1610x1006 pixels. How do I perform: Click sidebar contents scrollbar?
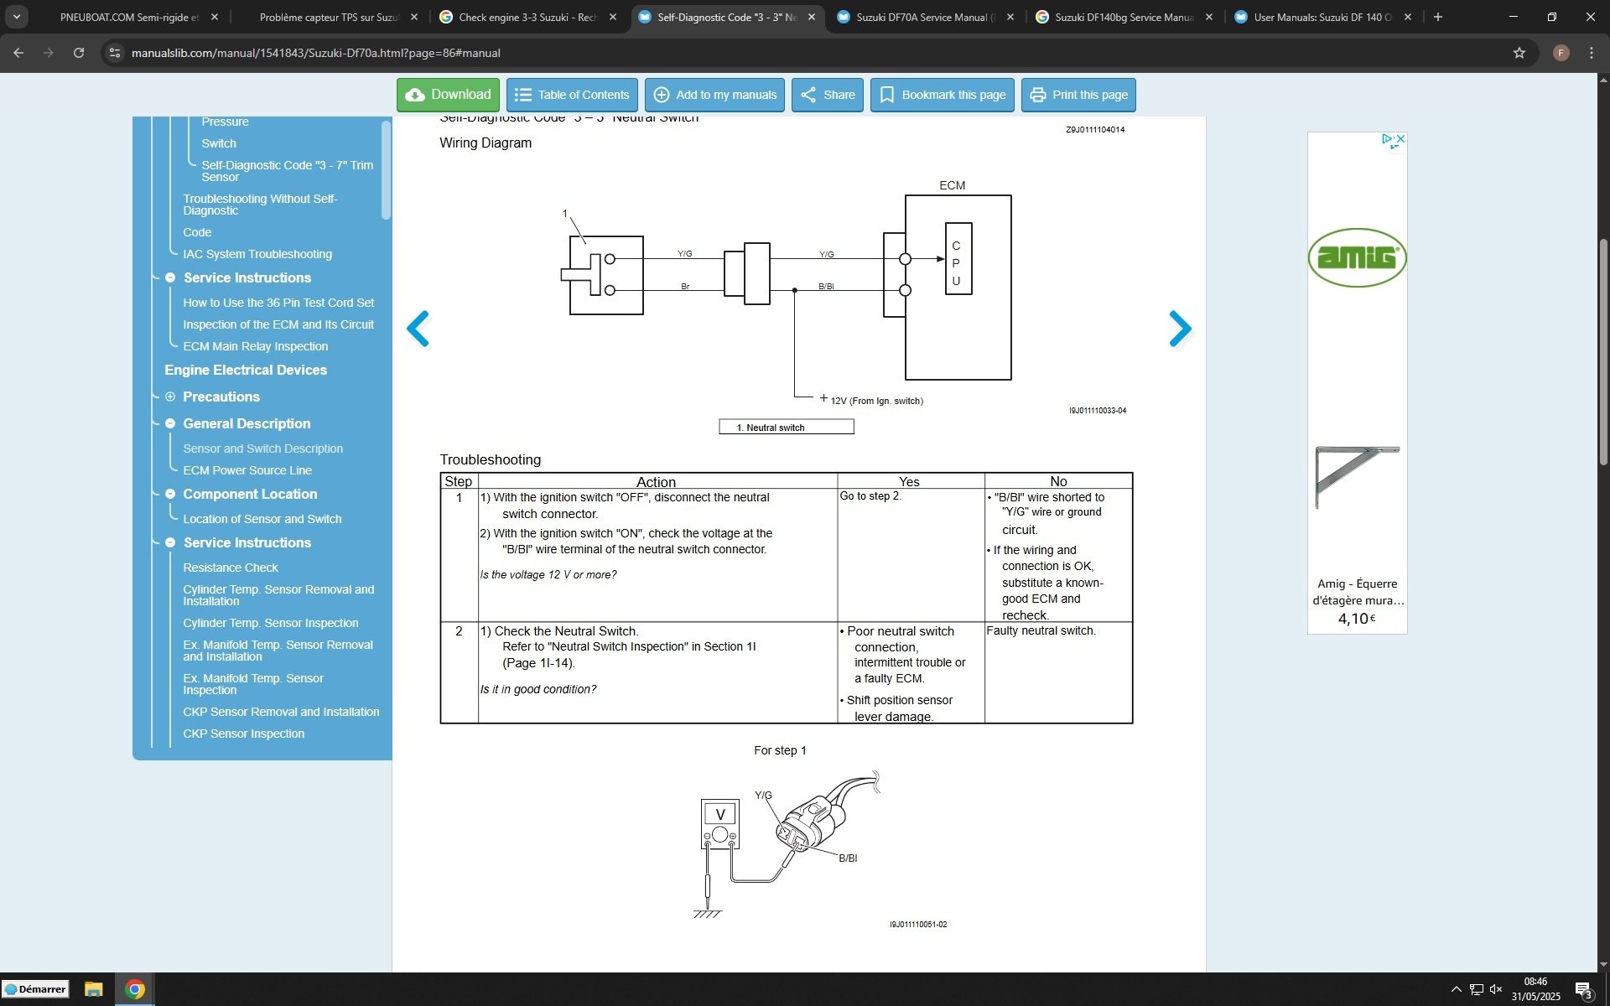[x=386, y=170]
